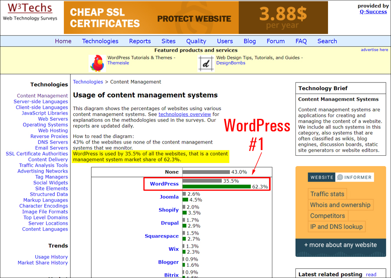Image resolution: width=391 pixels, height=278 pixels.
Task: Click the Bitrix link in the chart
Action: click(x=172, y=275)
